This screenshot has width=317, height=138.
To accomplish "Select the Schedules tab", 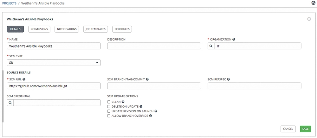I will (x=122, y=29).
